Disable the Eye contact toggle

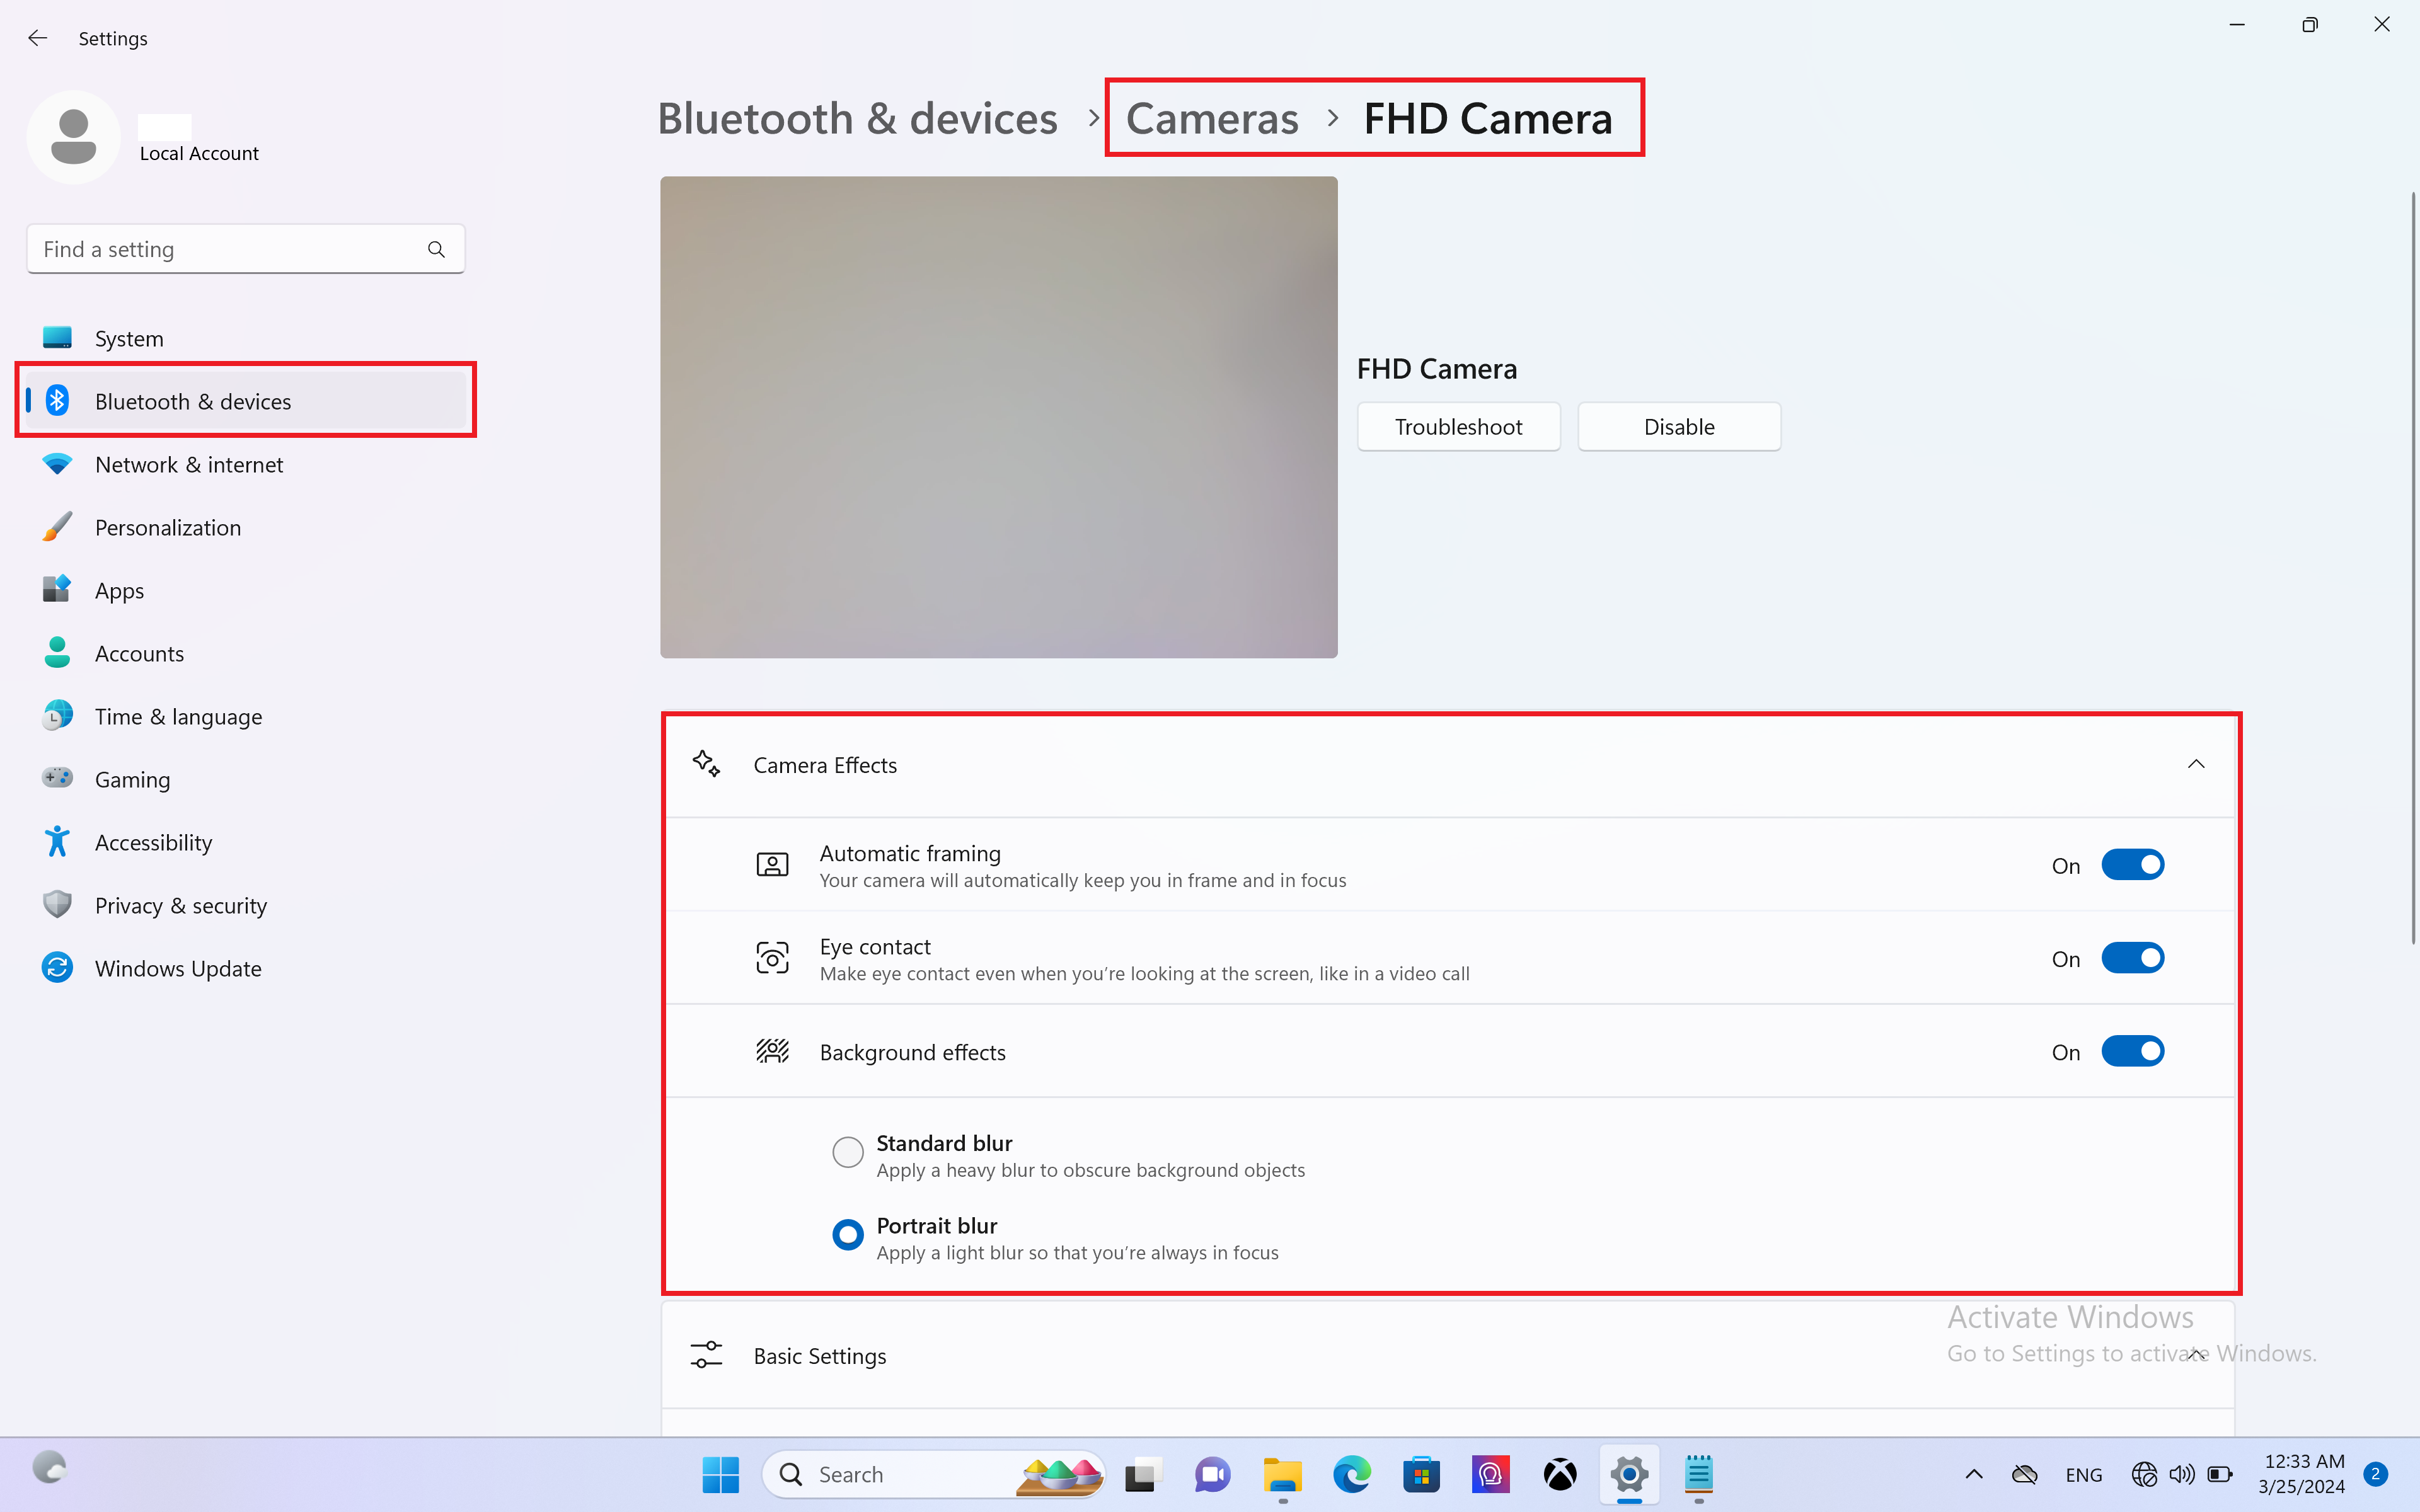point(2132,958)
